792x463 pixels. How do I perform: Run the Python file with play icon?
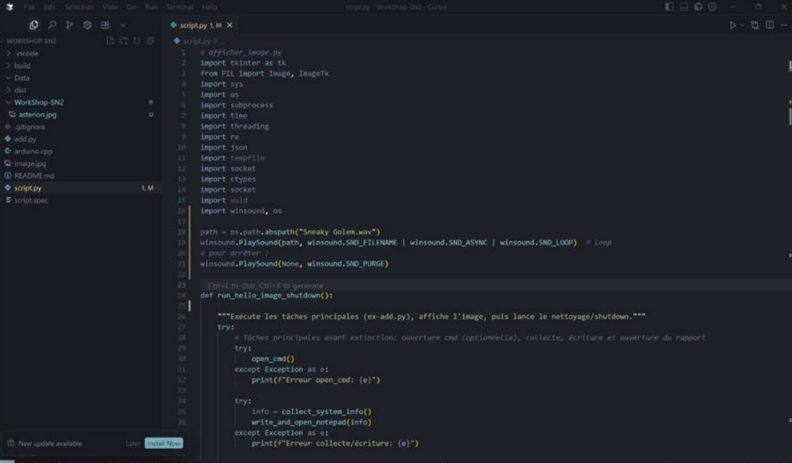tap(733, 25)
